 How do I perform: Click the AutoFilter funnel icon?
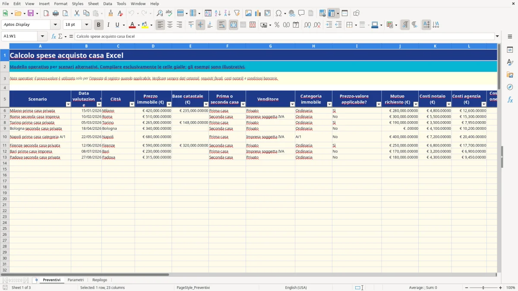pyautogui.click(x=237, y=13)
